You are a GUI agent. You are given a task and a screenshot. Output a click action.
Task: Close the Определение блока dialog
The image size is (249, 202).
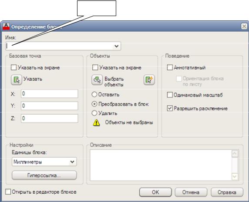pos(244,26)
